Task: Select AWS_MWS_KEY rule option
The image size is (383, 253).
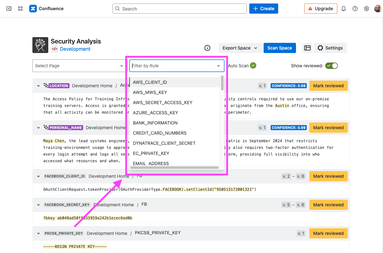Action: (175, 92)
